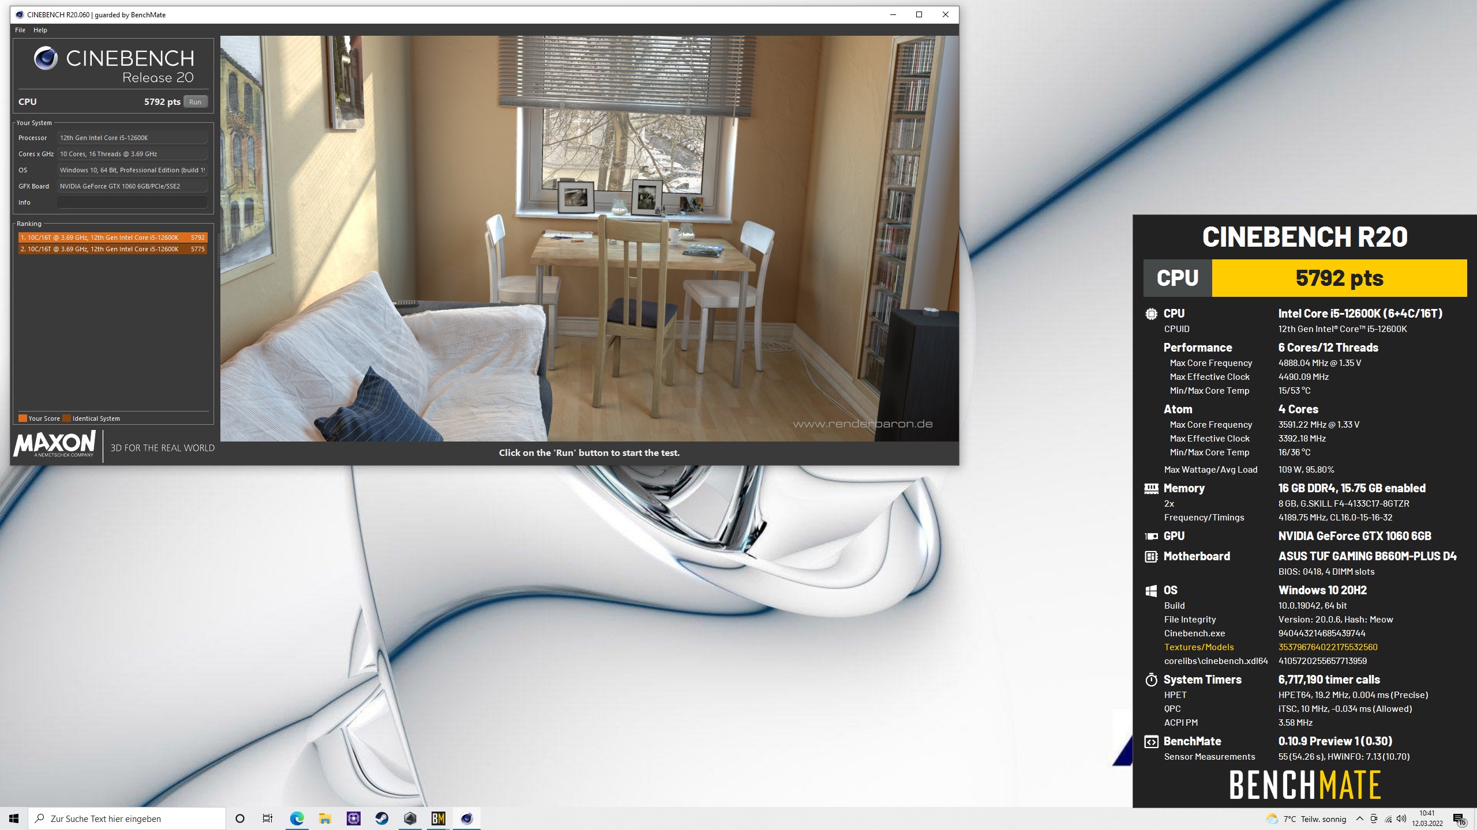Screen dimensions: 1477x830
Task: Click the Textures/Models hash 353796764022175532560
Action: 1328,647
